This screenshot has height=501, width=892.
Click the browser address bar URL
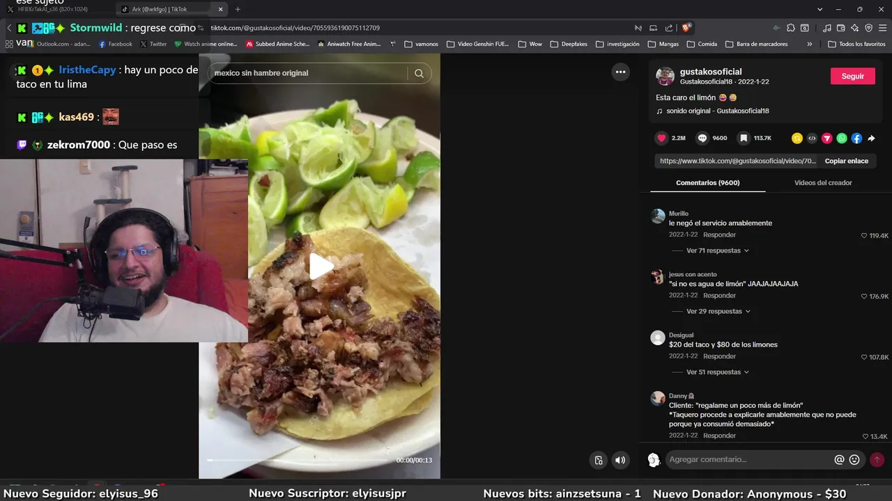pos(295,28)
